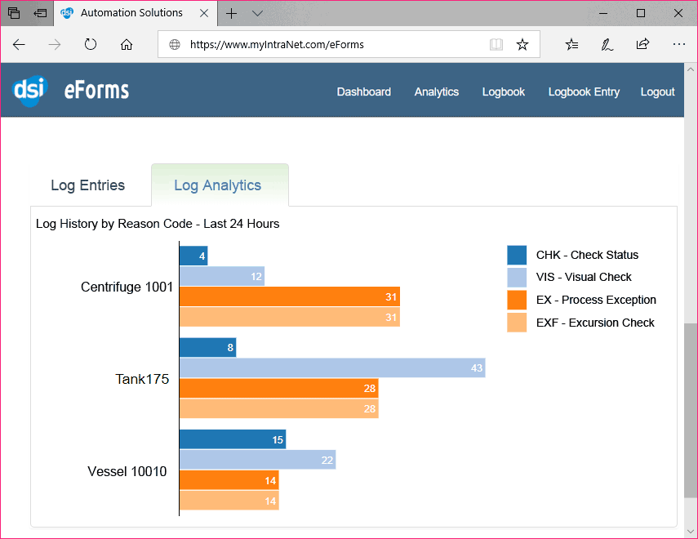Open the Analytics nav link
This screenshot has width=698, height=539.
click(x=436, y=91)
